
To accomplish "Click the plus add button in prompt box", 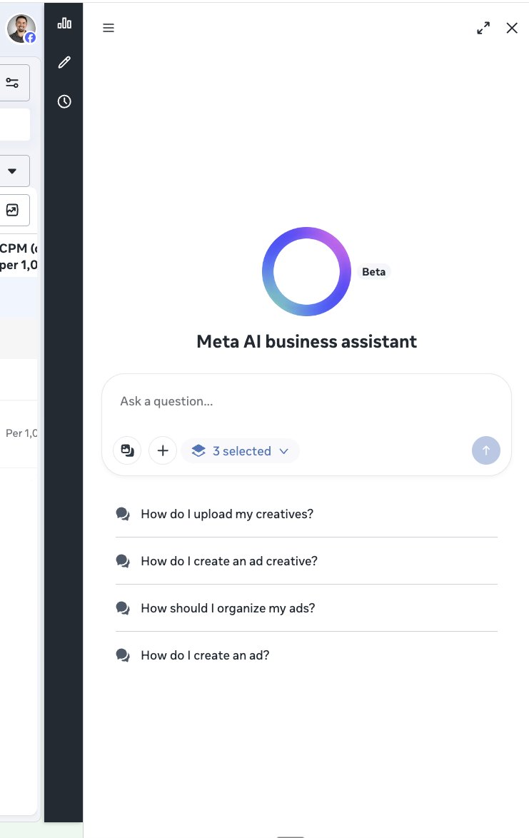I will pos(163,450).
